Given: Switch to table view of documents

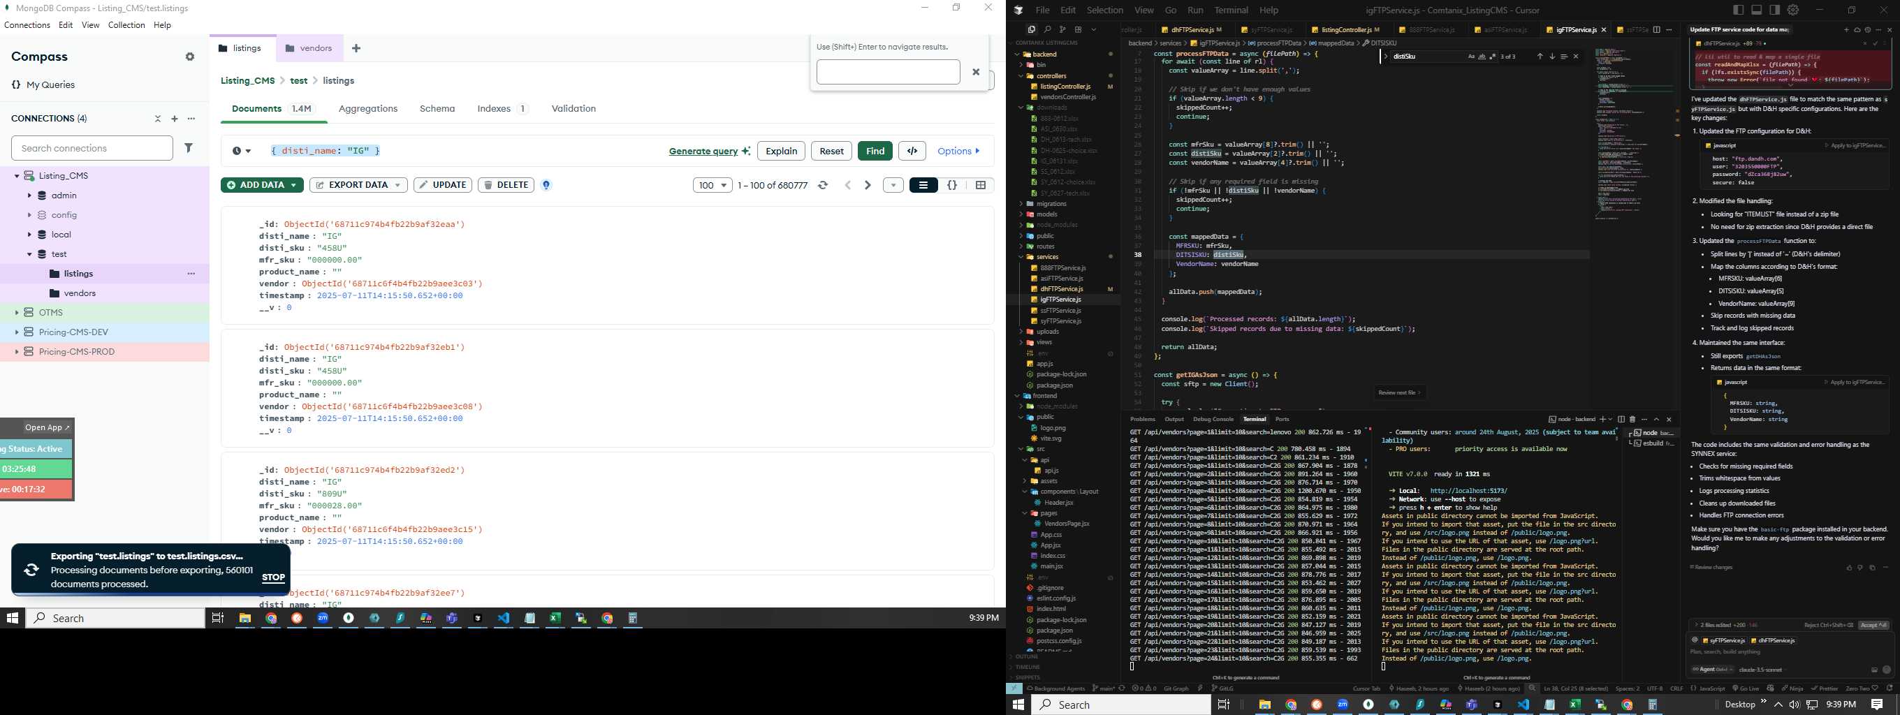Looking at the screenshot, I should coord(980,185).
